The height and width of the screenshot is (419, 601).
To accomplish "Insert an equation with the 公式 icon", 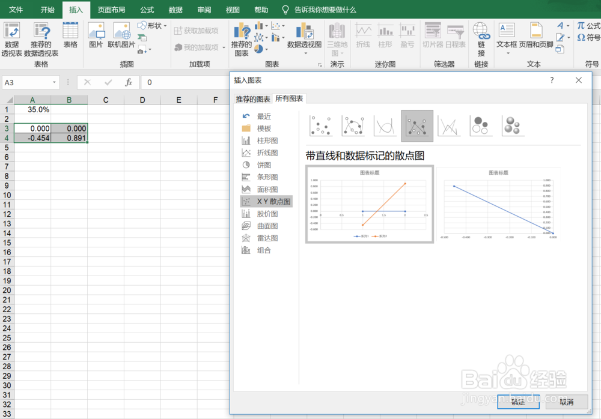I will pyautogui.click(x=588, y=25).
